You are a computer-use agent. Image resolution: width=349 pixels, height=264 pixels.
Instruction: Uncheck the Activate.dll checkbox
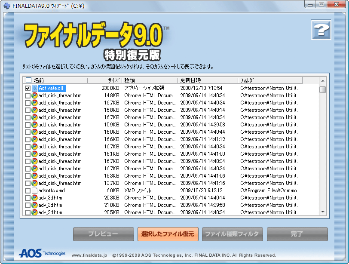click(x=28, y=89)
